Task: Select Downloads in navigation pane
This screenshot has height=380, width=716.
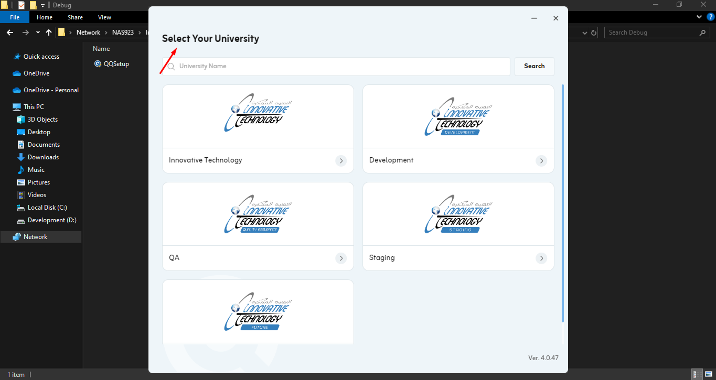Action: pos(43,157)
